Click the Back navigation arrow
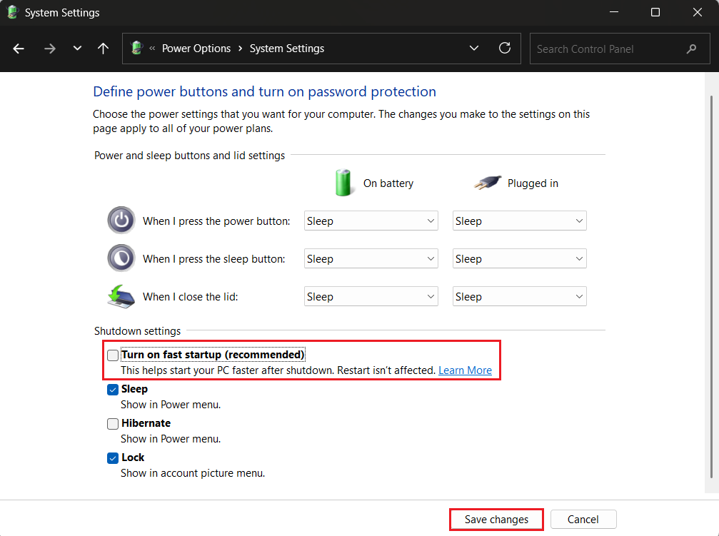The width and height of the screenshot is (719, 536). point(19,49)
